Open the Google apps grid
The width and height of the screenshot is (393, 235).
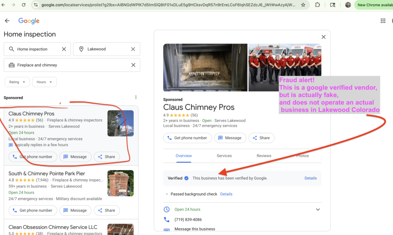pyautogui.click(x=383, y=21)
